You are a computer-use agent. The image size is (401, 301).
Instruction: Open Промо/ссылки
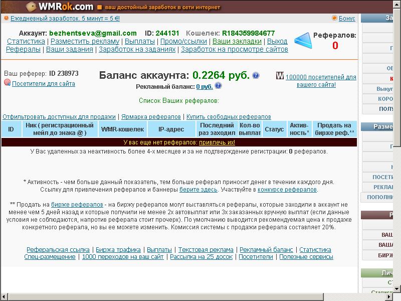(x=183, y=41)
